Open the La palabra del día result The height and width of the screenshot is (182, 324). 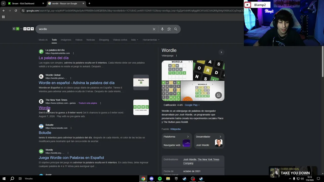[x=54, y=58]
